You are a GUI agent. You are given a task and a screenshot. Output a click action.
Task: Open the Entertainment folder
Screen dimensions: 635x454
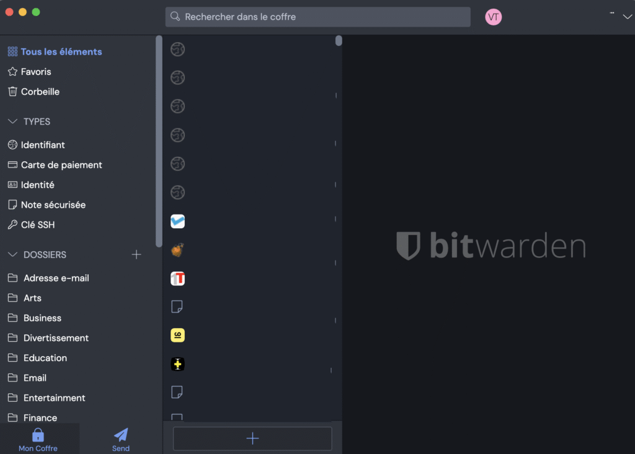[x=47, y=398]
